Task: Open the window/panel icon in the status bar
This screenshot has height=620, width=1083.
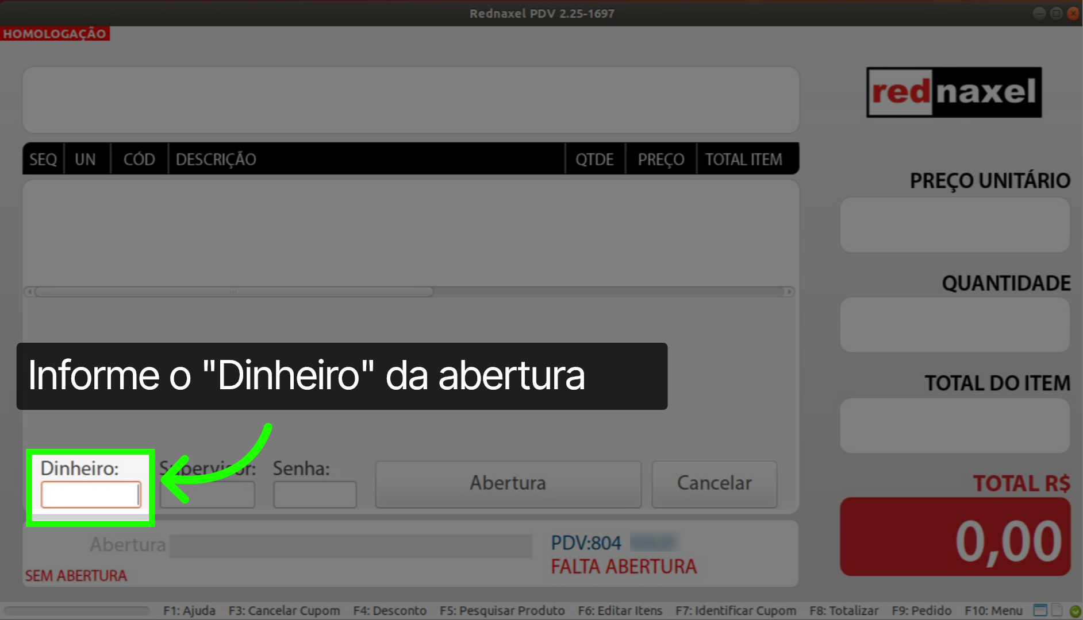Action: click(1040, 610)
